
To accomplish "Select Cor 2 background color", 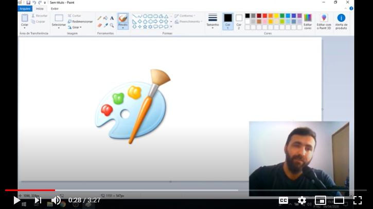I will tap(239, 21).
